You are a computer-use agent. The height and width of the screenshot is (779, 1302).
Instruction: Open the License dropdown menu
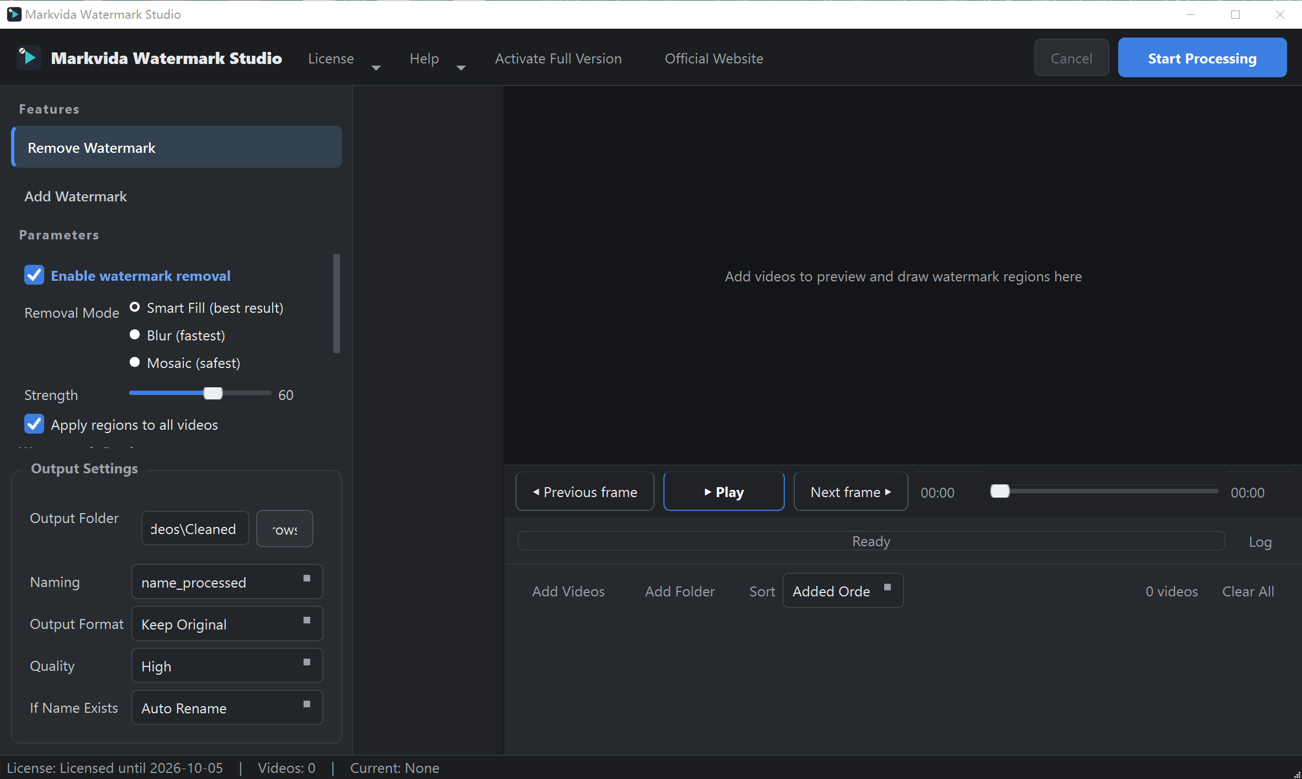pos(343,58)
